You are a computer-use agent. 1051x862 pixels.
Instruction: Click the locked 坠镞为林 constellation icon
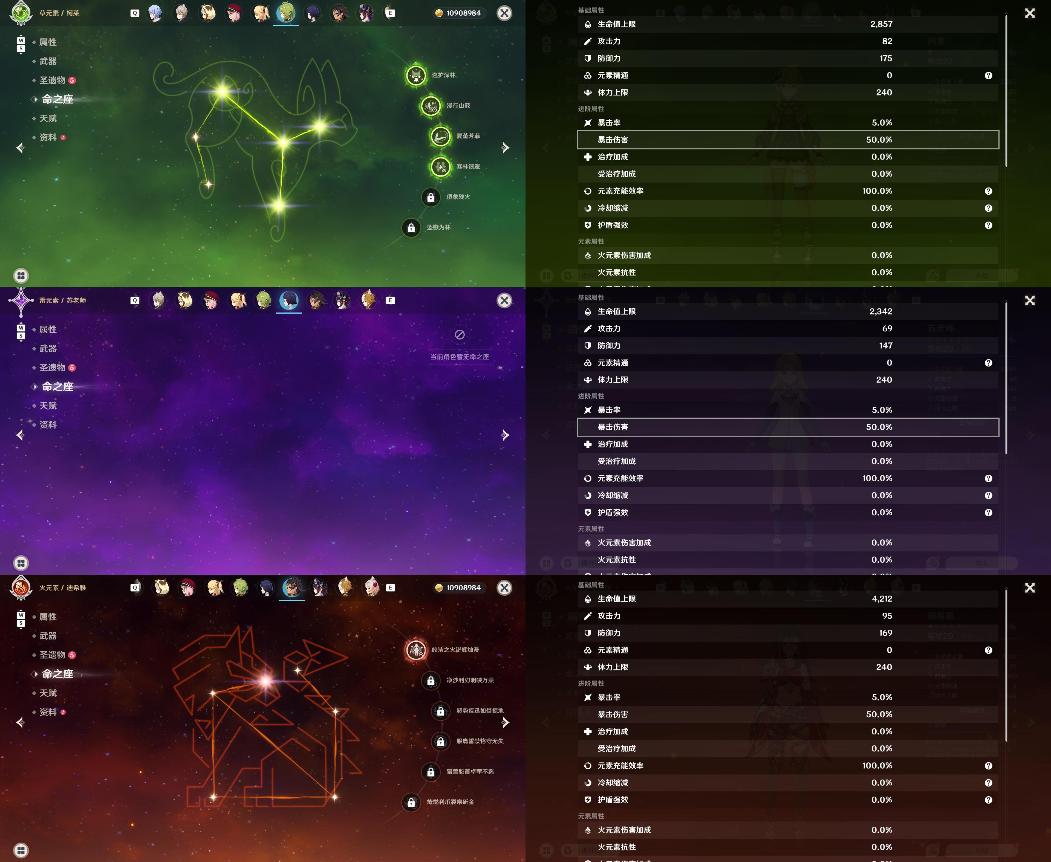pyautogui.click(x=411, y=227)
